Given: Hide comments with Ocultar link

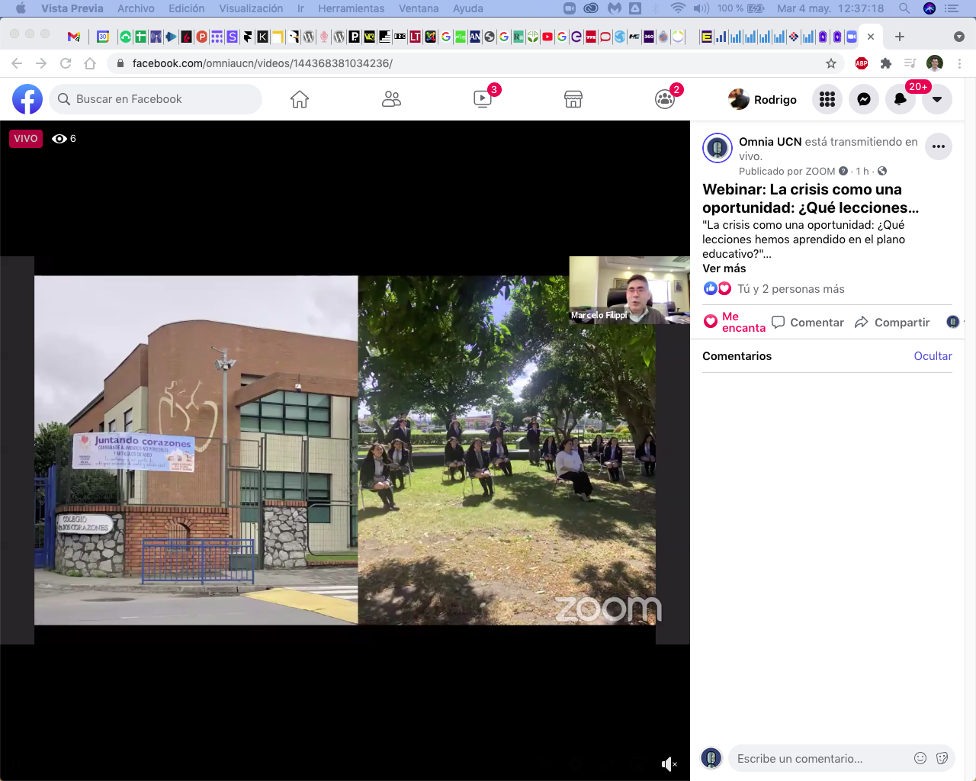Looking at the screenshot, I should tap(933, 356).
